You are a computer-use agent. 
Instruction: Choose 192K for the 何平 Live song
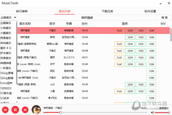141,64
